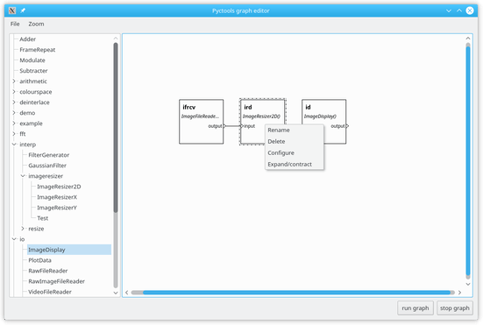Close the Pyctools graph editor window
Image resolution: width=483 pixels, height=325 pixels.
click(470, 11)
